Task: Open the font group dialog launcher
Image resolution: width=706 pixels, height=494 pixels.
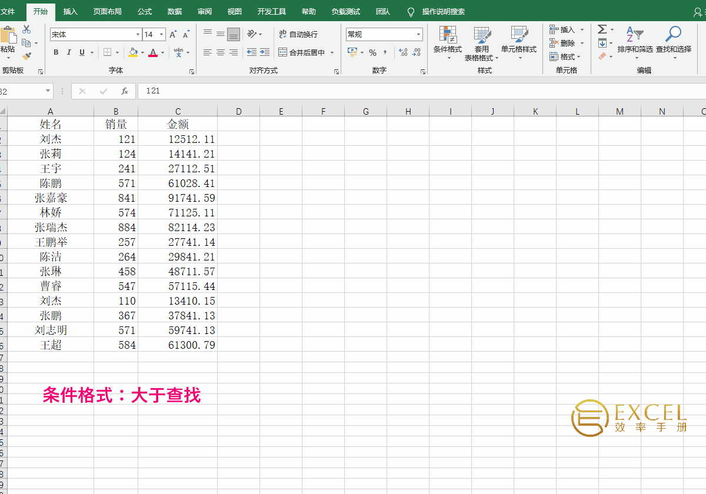Action: pos(192,72)
